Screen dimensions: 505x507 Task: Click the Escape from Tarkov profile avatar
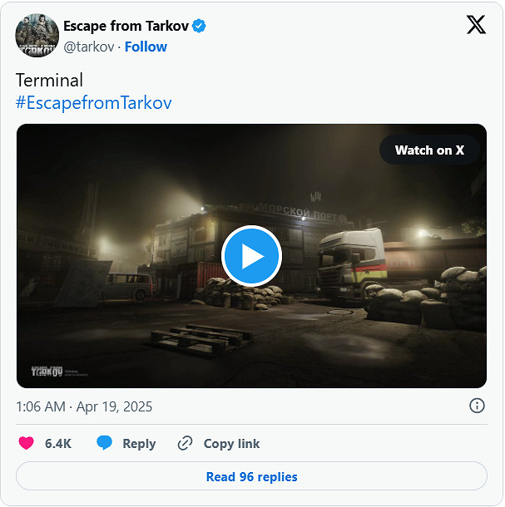[37, 36]
